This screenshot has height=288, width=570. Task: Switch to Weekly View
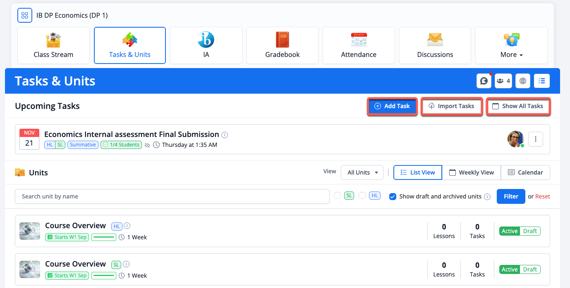(472, 172)
